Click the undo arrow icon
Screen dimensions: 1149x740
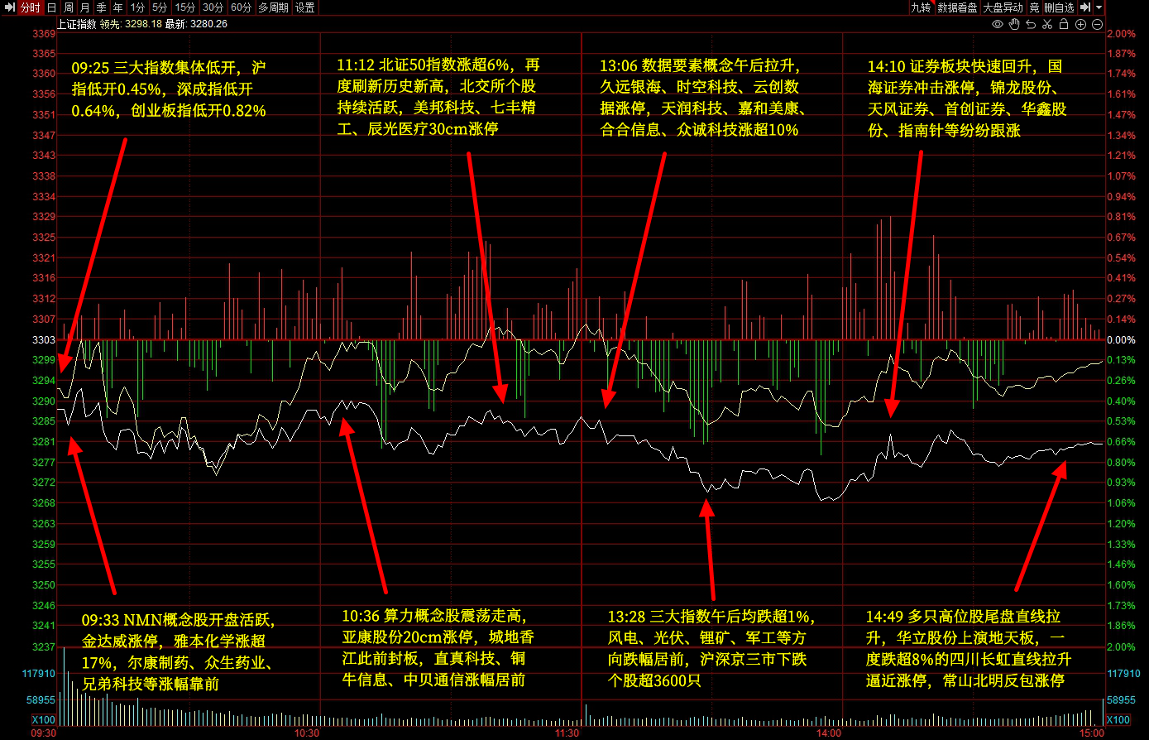pos(1031,24)
